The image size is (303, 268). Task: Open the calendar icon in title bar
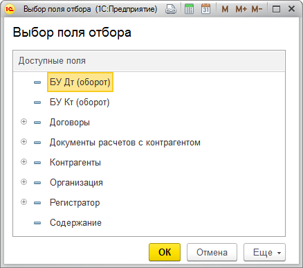pos(205,9)
